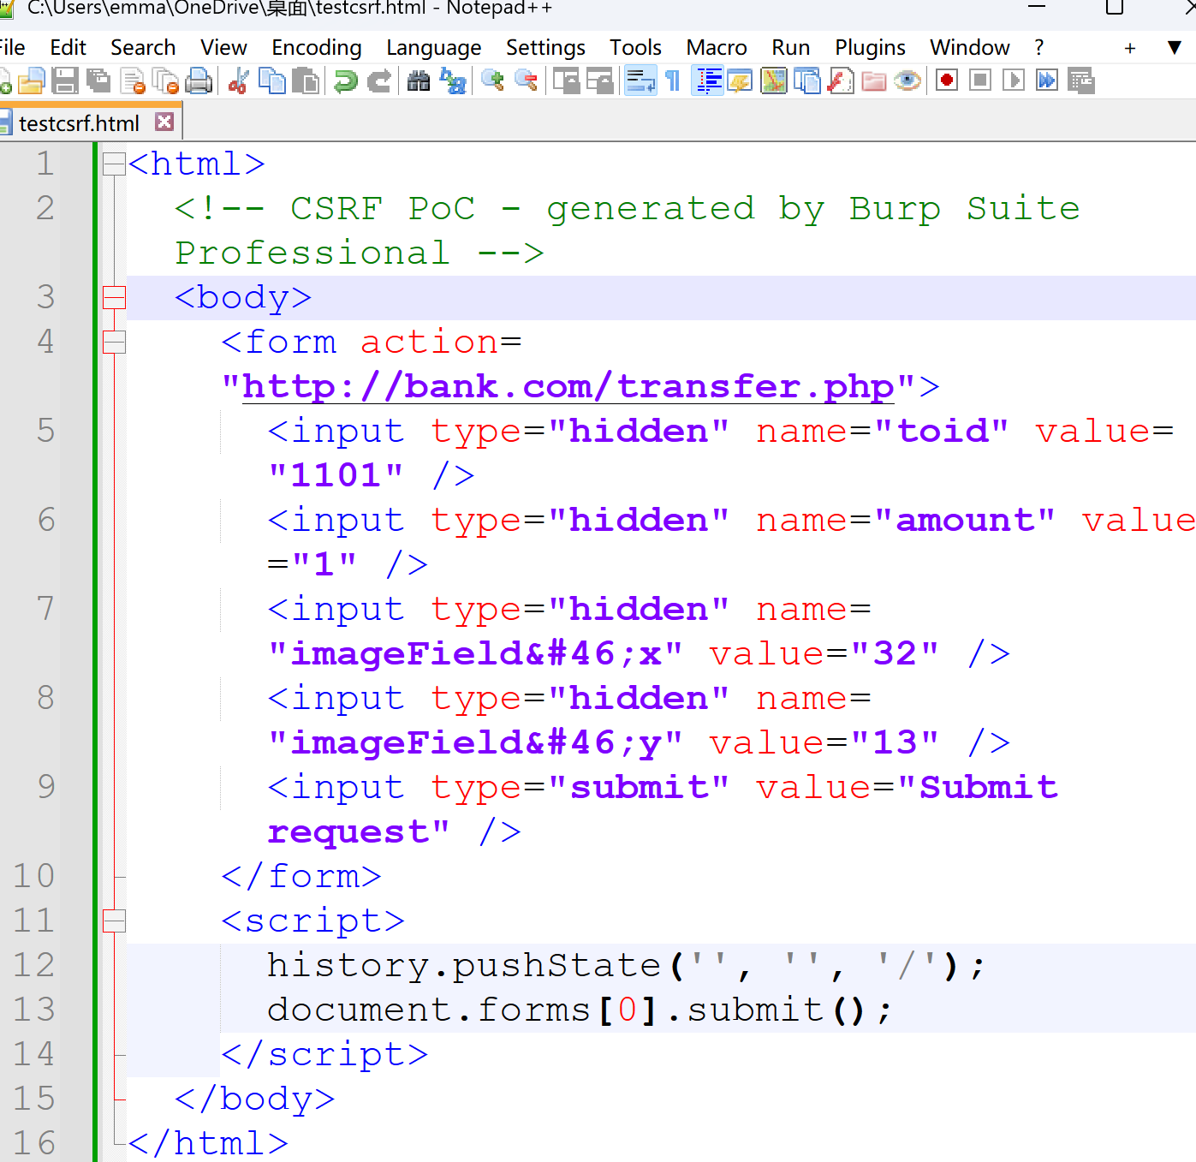Open Find with the binoculars icon
Image resolution: width=1196 pixels, height=1162 pixels.
pyautogui.click(x=419, y=81)
